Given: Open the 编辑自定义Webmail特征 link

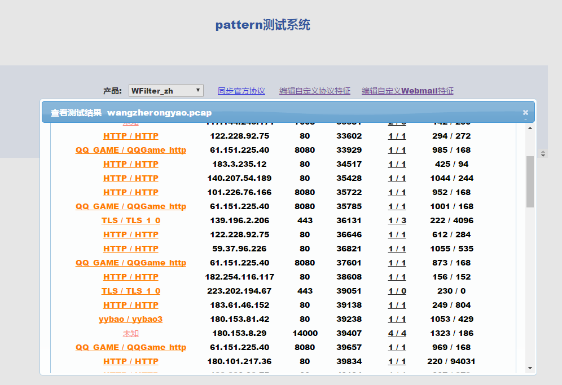Looking at the screenshot, I should [x=407, y=91].
